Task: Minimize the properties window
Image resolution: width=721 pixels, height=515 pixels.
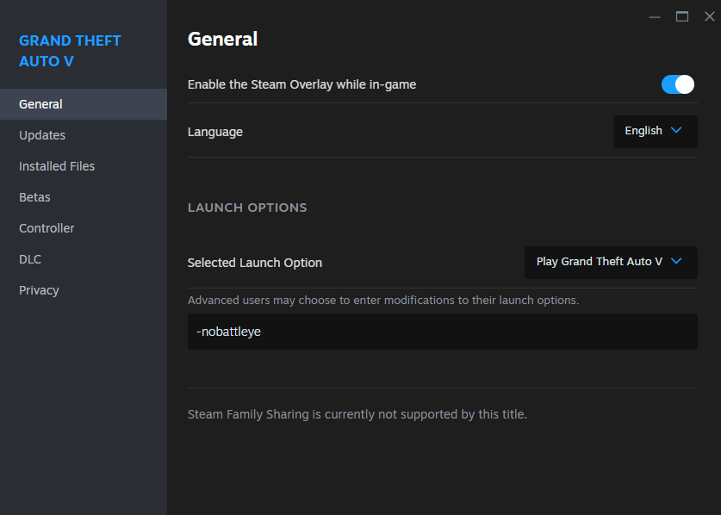Action: click(655, 17)
